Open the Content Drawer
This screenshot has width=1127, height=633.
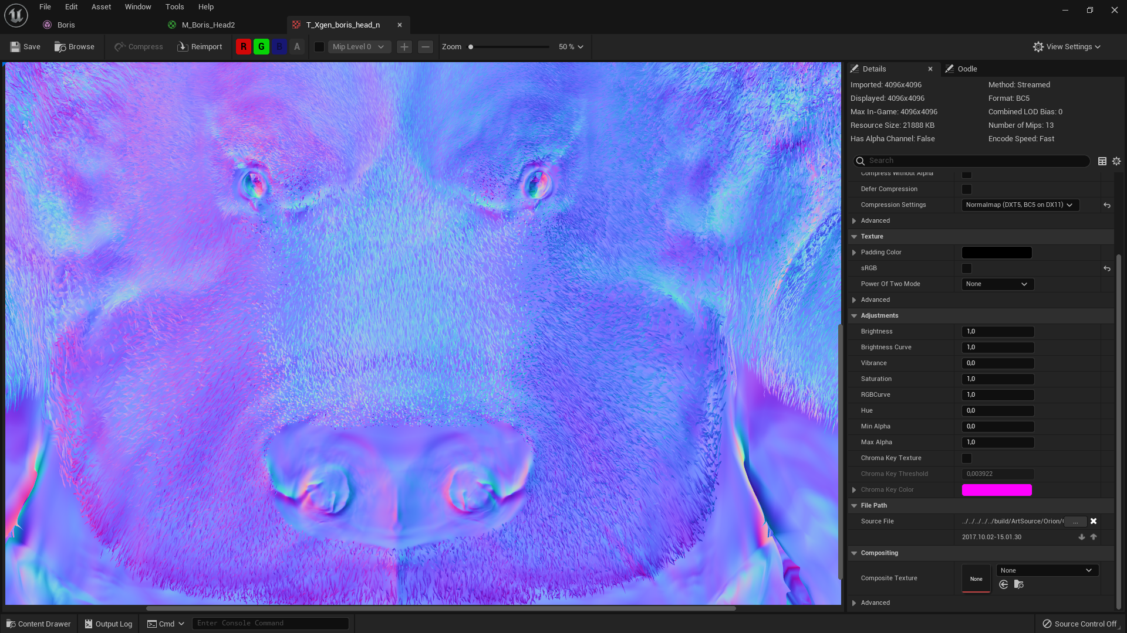click(39, 624)
